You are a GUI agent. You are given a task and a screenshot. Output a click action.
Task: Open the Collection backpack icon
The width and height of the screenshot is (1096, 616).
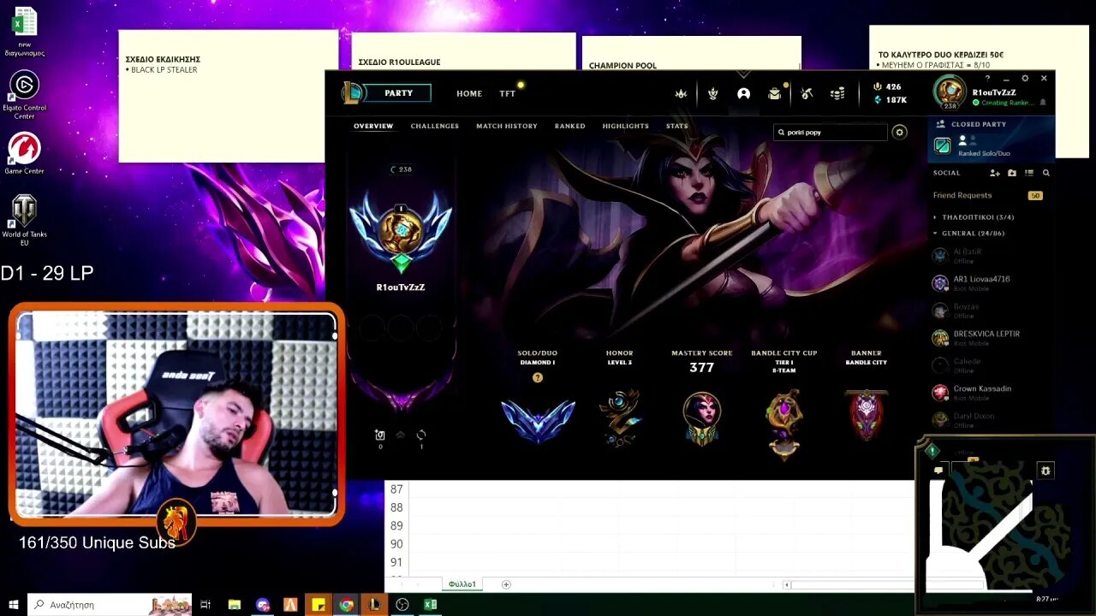tap(775, 94)
